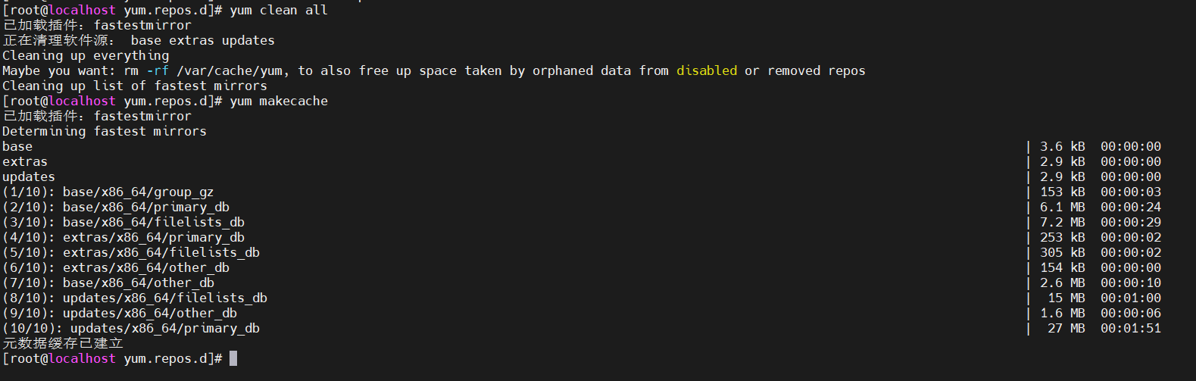Image resolution: width=1196 pixels, height=381 pixels.
Task: Click the 'base/x86_64/group_gz' entry
Action: coord(138,192)
